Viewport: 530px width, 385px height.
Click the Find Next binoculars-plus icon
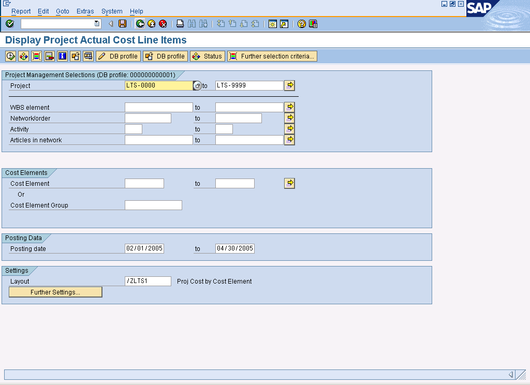203,24
